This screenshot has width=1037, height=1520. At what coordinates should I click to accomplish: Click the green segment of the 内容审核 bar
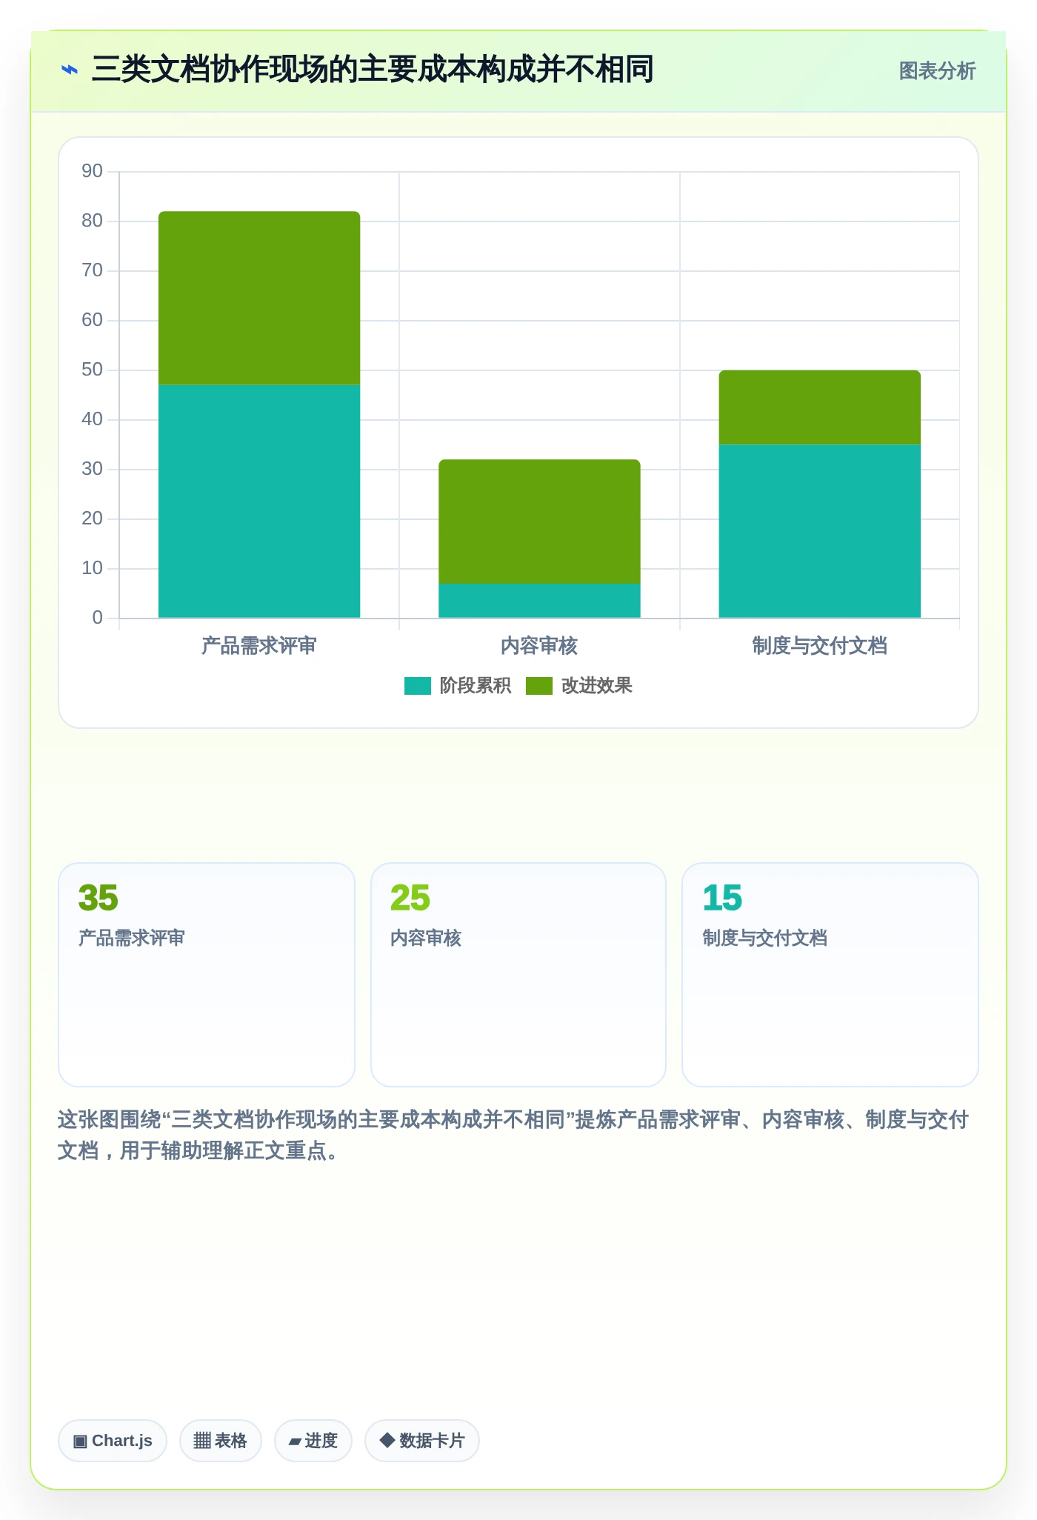[539, 521]
